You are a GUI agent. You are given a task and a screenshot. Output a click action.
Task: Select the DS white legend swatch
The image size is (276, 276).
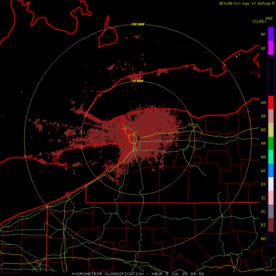(271, 184)
